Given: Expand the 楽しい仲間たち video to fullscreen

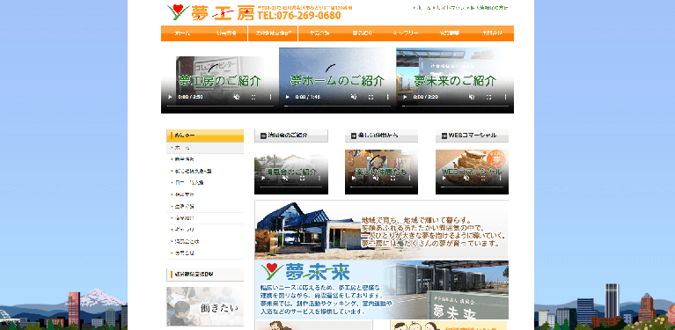Looking at the screenshot, I should point(393,178).
